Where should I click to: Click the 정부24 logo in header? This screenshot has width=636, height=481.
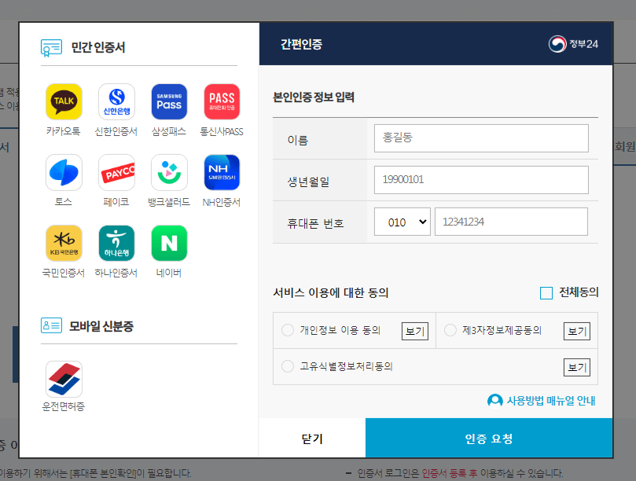(x=573, y=44)
